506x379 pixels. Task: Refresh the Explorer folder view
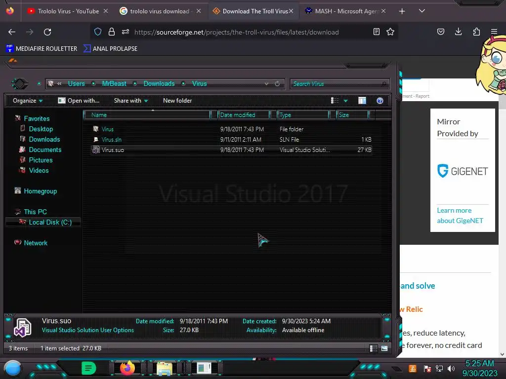click(x=277, y=83)
